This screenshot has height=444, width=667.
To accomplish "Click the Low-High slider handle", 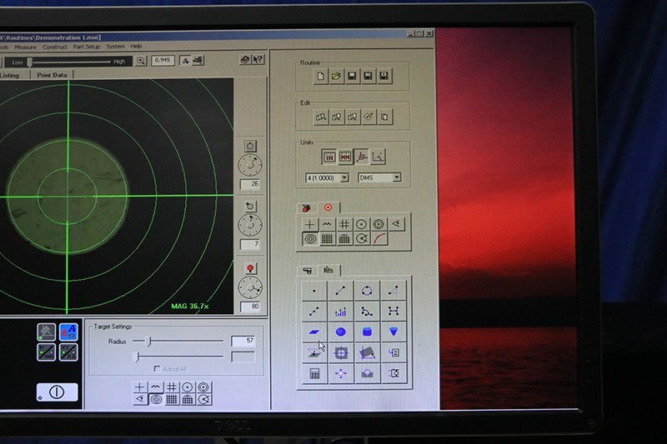I will pos(29,62).
